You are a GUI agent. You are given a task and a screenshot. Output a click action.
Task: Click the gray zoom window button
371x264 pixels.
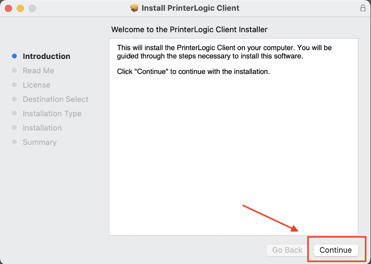click(32, 8)
